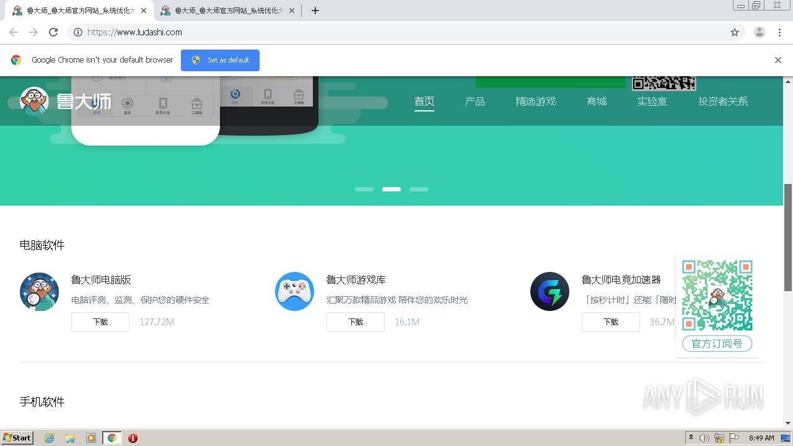The height and width of the screenshot is (446, 793).
Task: Open the 鲁大师游戏库 gamepad icon
Action: tap(294, 291)
